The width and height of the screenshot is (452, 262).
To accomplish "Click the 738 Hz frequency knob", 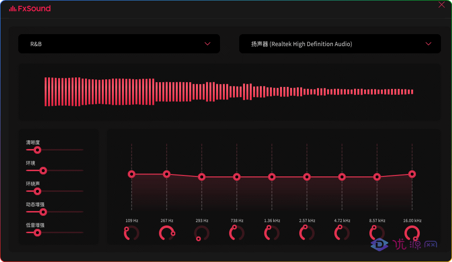I will [237, 233].
